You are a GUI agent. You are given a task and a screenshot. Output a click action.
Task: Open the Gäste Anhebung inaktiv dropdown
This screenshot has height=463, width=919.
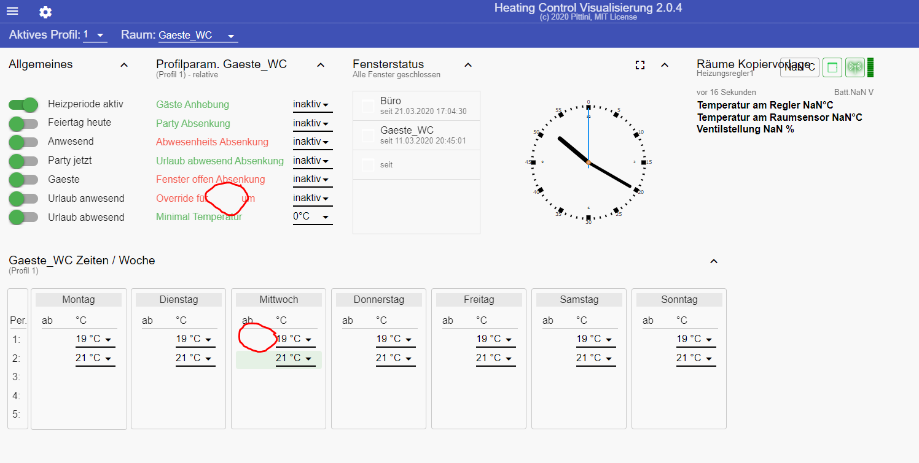pos(312,105)
